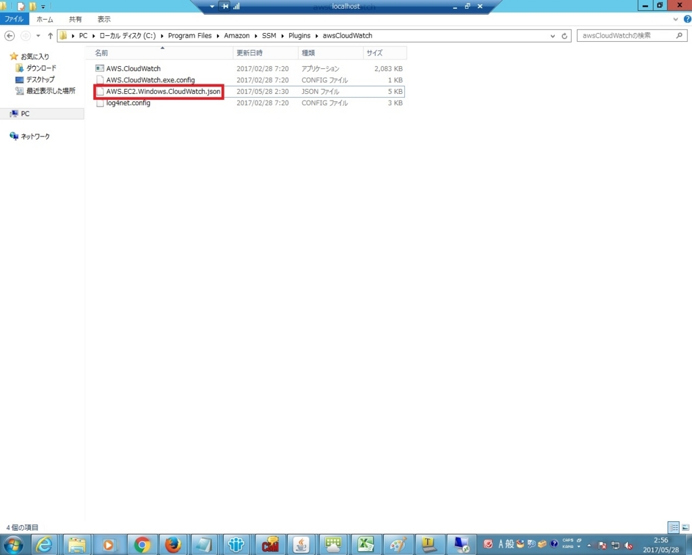The image size is (692, 555).
Task: Click Plugins in the address breadcrumb
Action: pyautogui.click(x=299, y=36)
